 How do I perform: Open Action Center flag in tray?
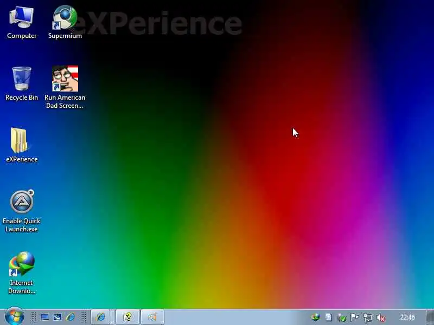pos(355,317)
